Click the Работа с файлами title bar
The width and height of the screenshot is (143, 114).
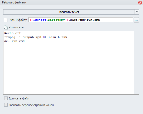tap(69, 2)
